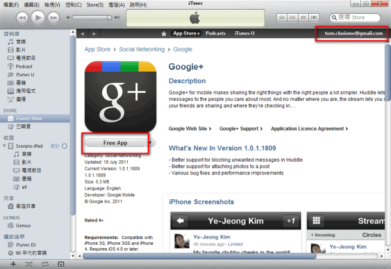
Task: Click the Store search field
Action: click(355, 18)
